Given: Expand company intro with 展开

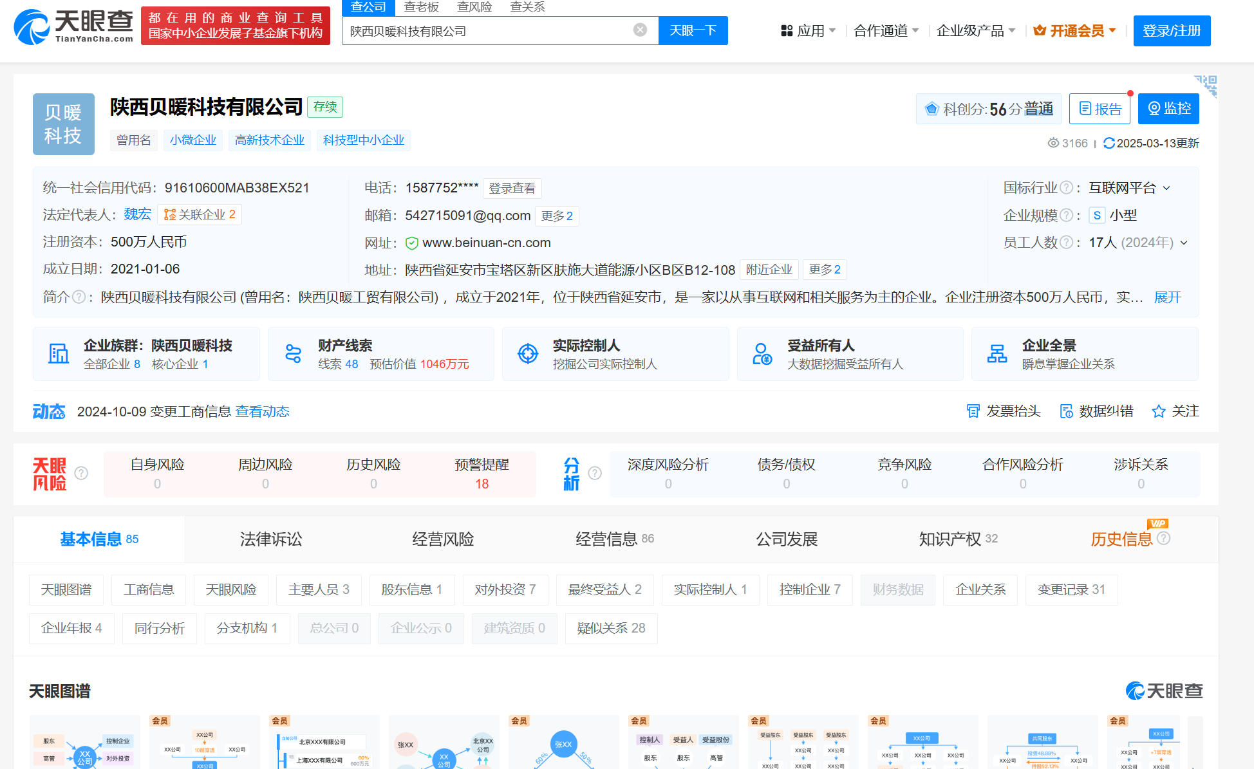Looking at the screenshot, I should (x=1167, y=297).
